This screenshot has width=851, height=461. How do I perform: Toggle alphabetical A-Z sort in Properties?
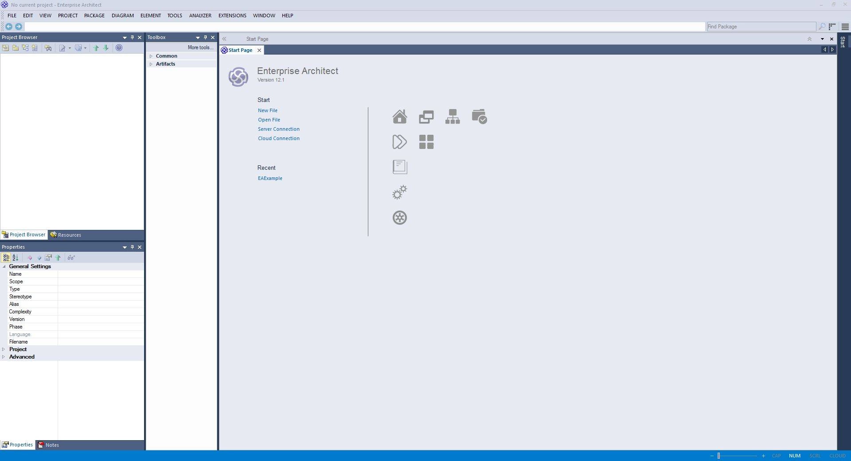16,258
